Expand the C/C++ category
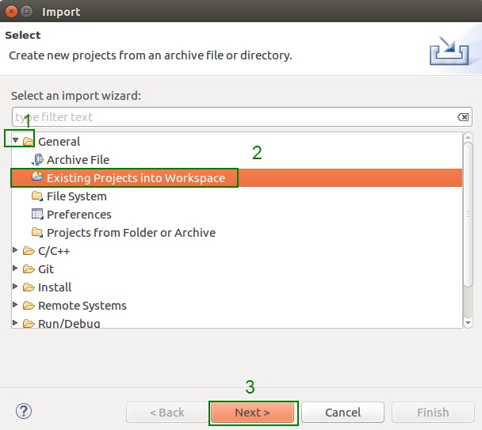This screenshot has height=430, width=482. [x=16, y=251]
